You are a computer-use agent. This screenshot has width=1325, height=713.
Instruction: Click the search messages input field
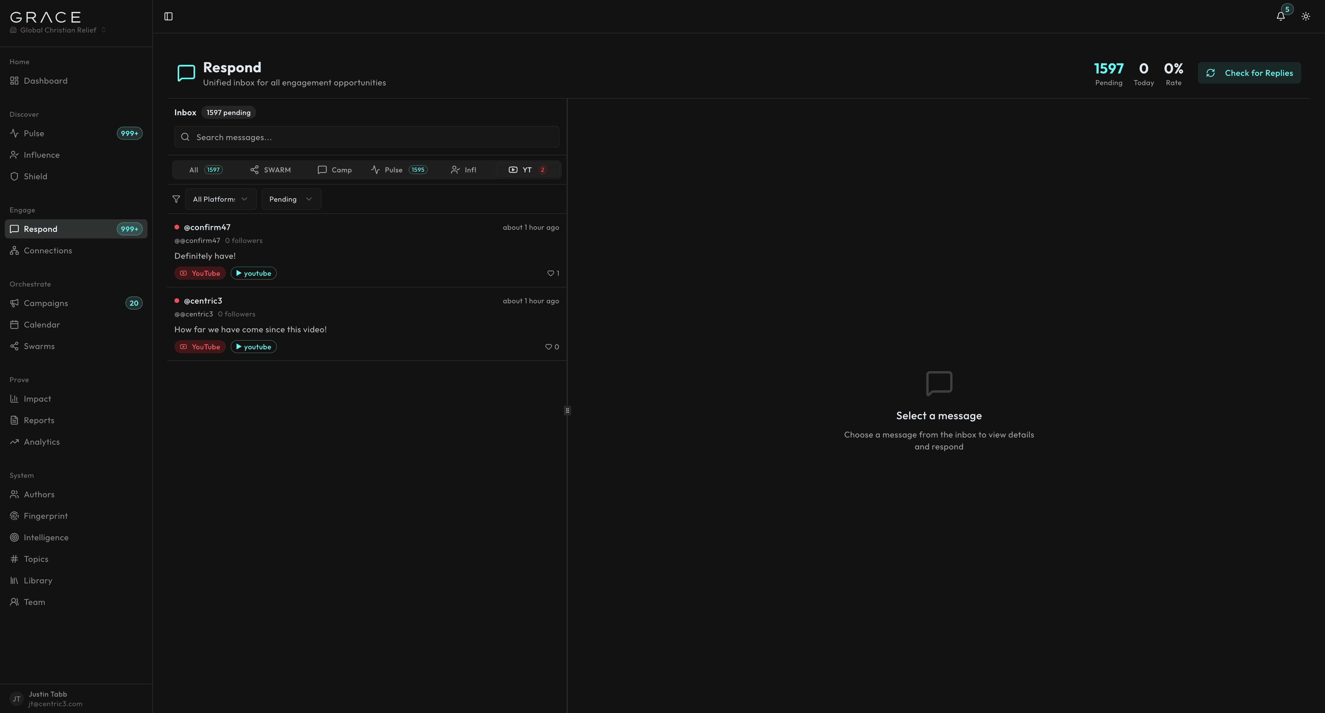click(x=366, y=137)
